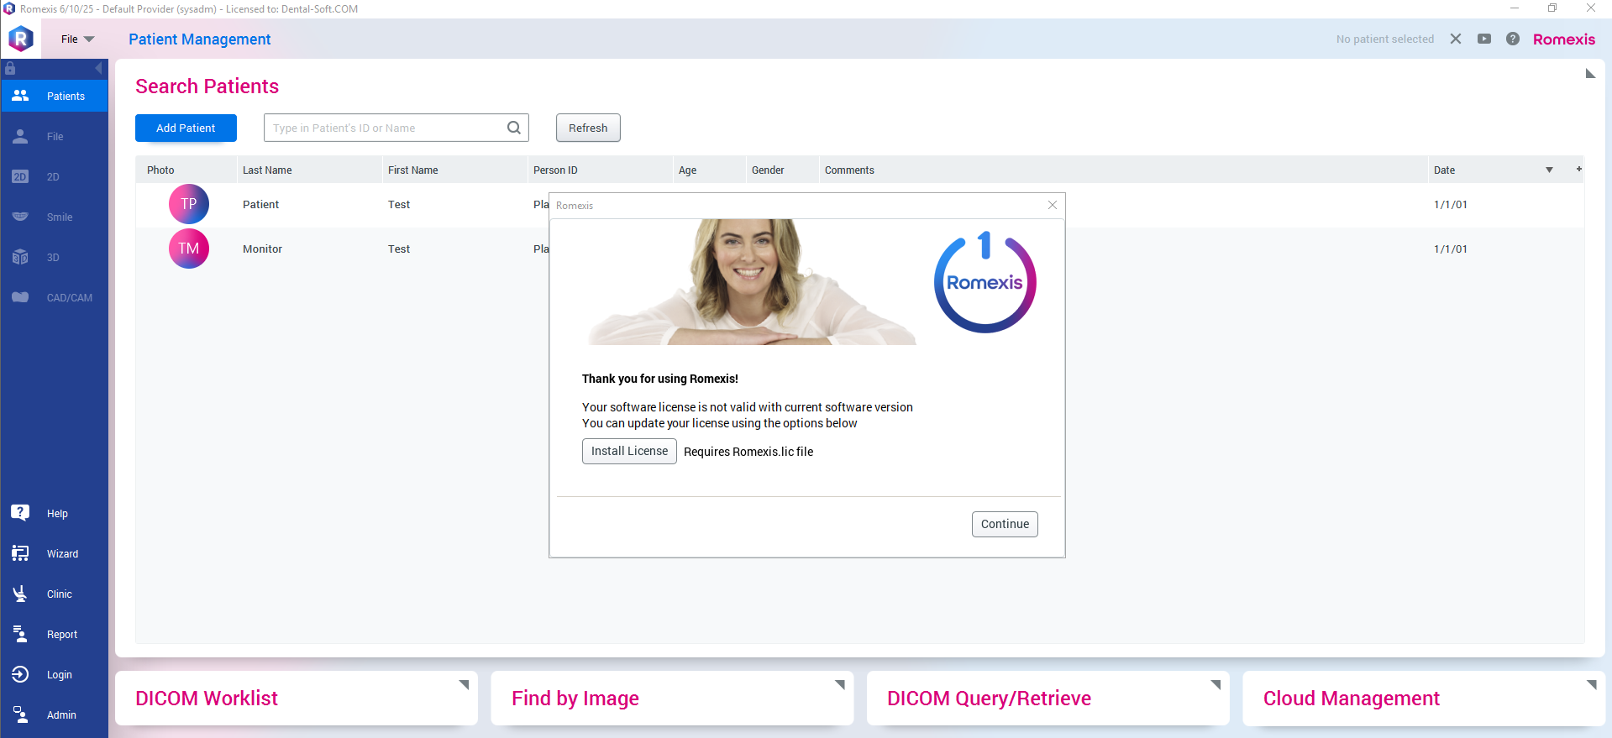This screenshot has height=738, width=1612.
Task: Click the Help question mark in sidebar
Action: point(21,513)
